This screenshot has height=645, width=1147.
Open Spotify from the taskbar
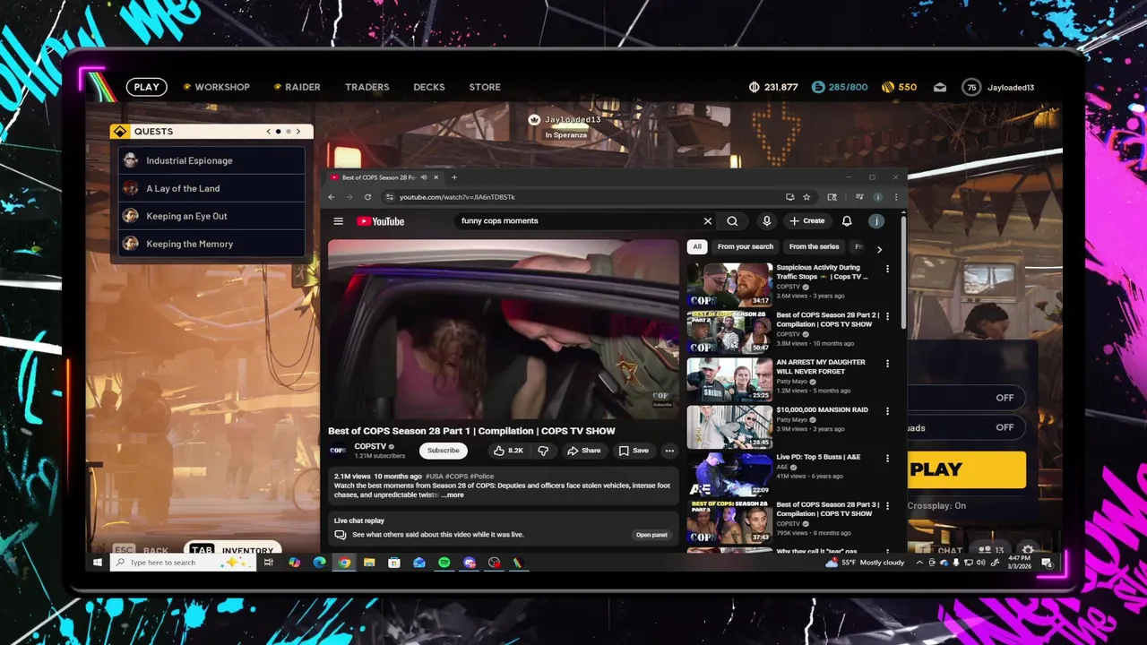[x=444, y=563]
